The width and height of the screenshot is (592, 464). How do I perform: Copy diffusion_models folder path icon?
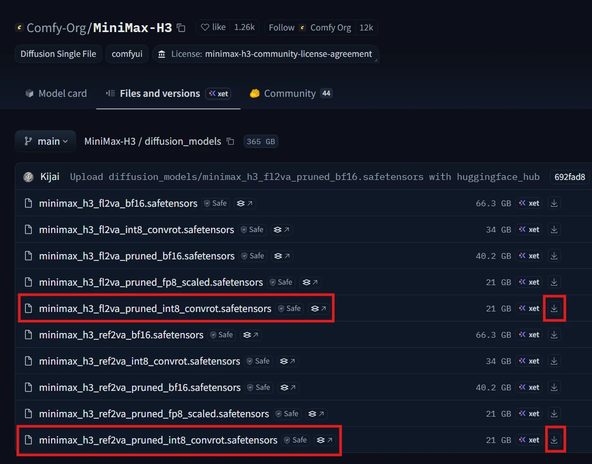click(230, 142)
